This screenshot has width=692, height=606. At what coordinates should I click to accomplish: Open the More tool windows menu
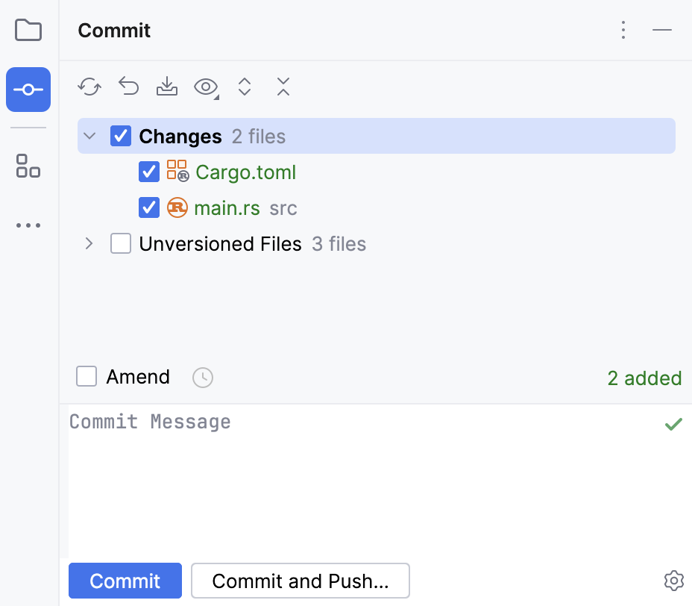[x=28, y=225]
